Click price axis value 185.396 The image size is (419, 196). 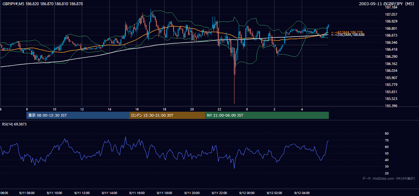pyautogui.click(x=391, y=106)
